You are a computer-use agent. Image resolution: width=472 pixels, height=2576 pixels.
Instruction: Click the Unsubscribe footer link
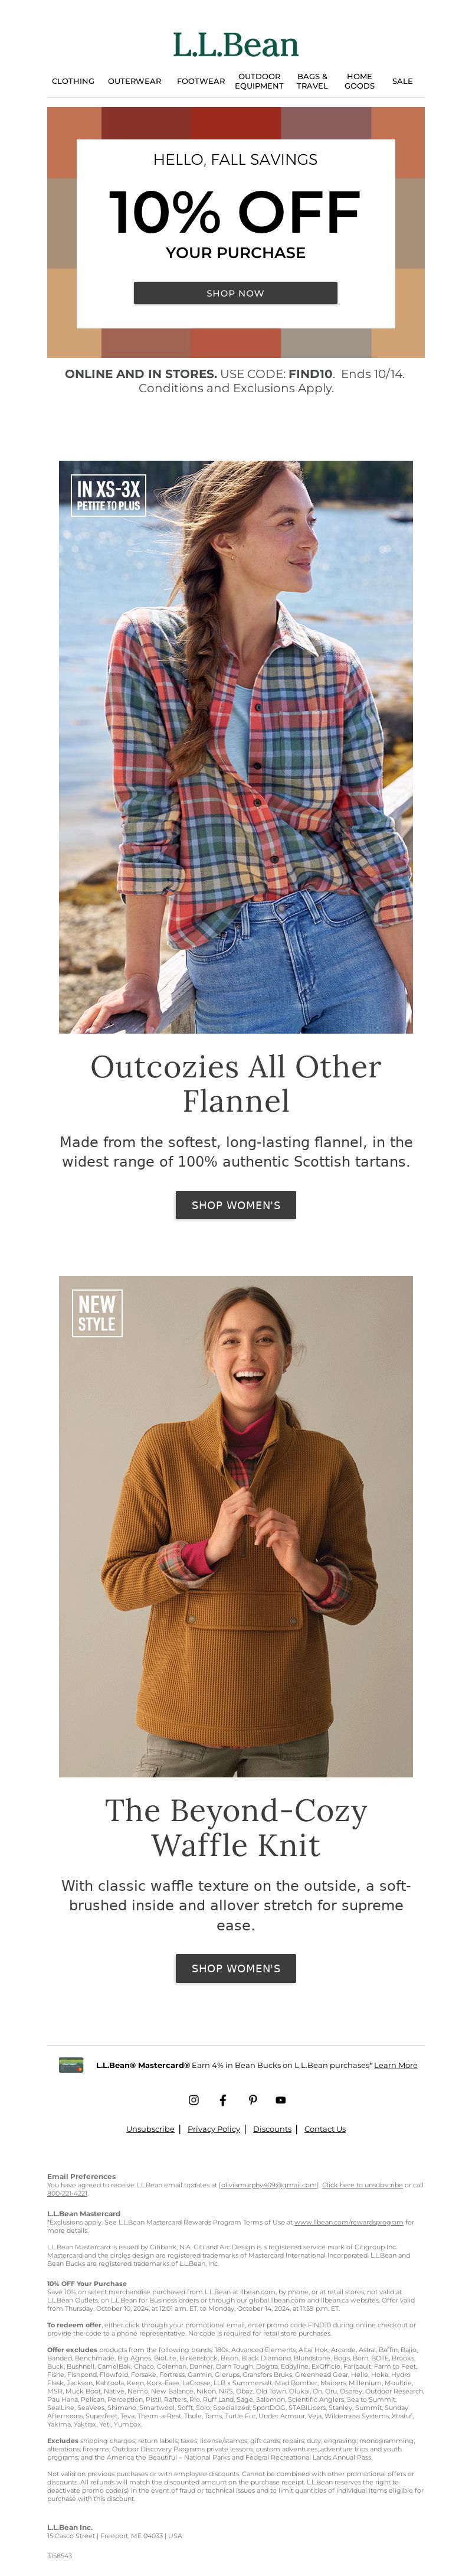150,2129
